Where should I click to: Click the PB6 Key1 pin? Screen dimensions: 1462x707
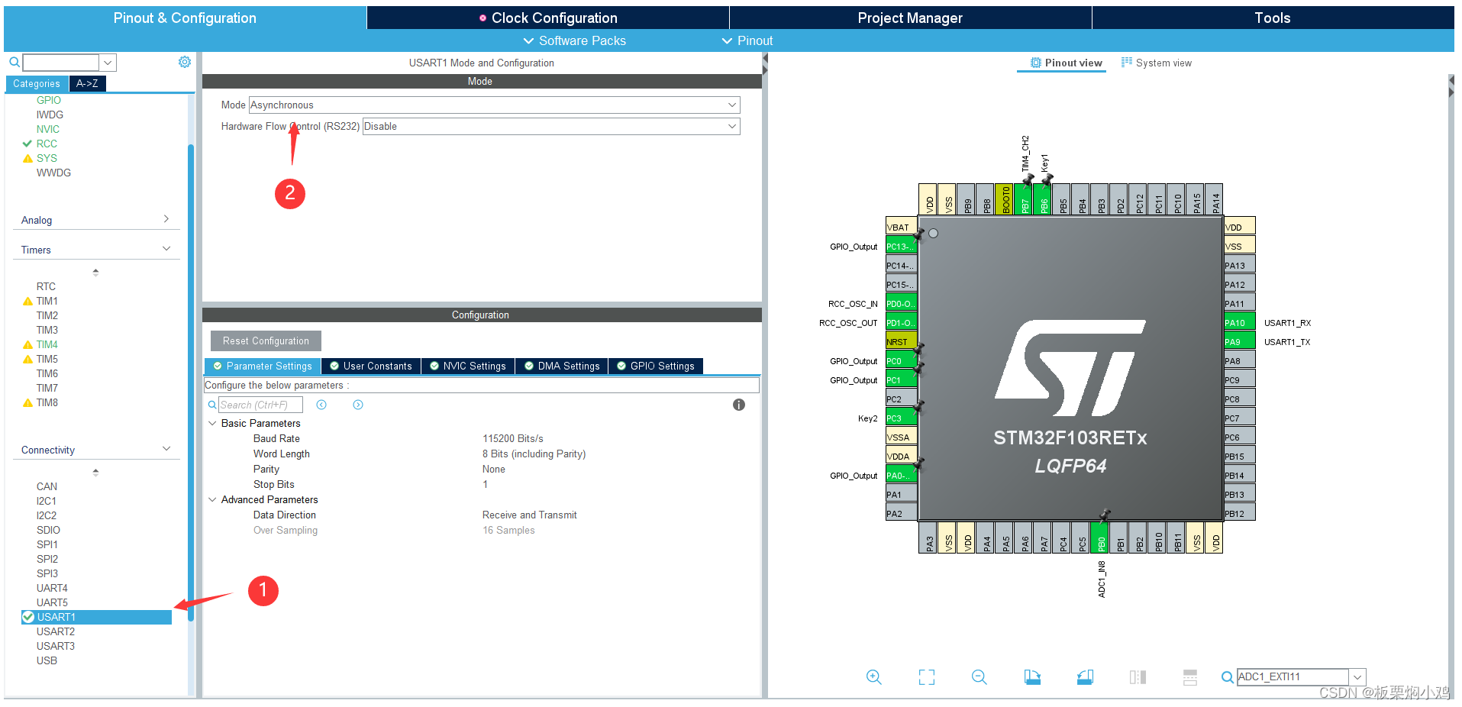[x=1042, y=199]
